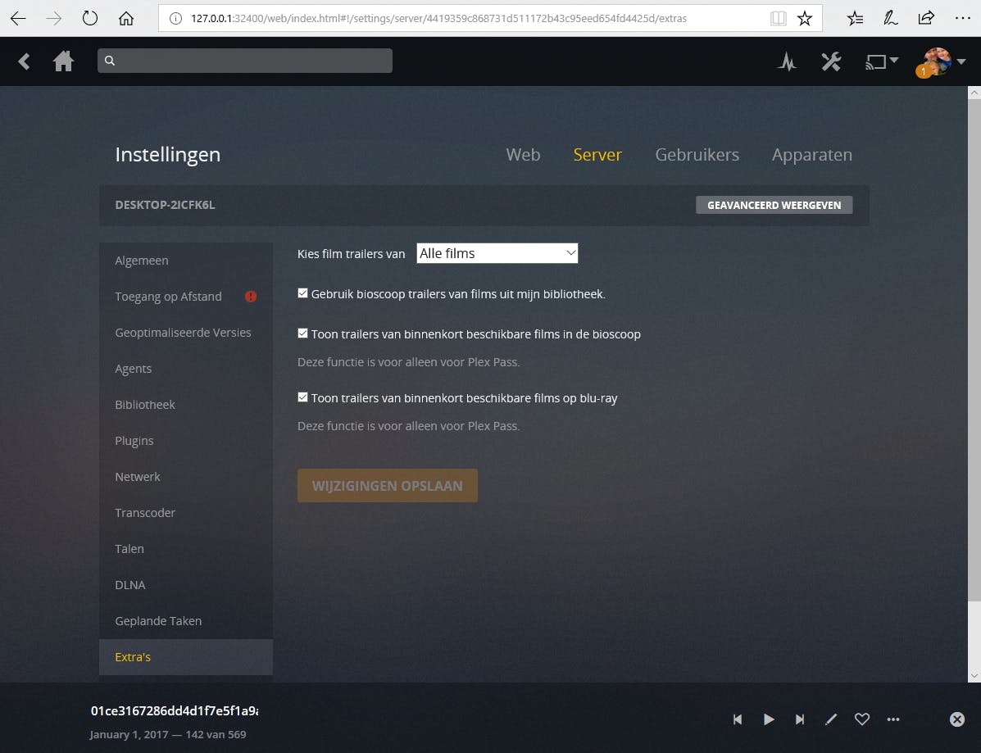Click server name DESKTOP-2ICFK6L

click(x=166, y=205)
